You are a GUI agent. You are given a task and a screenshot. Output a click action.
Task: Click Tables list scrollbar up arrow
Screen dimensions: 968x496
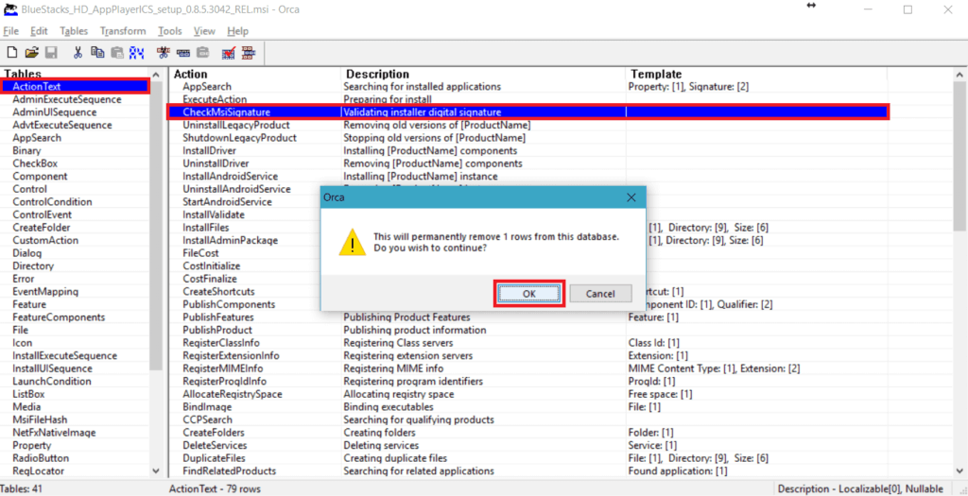pos(156,75)
